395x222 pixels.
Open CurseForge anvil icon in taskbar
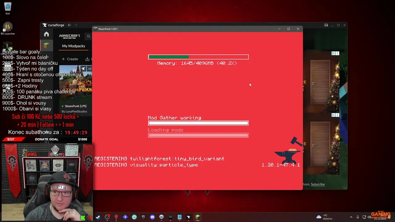189,217
